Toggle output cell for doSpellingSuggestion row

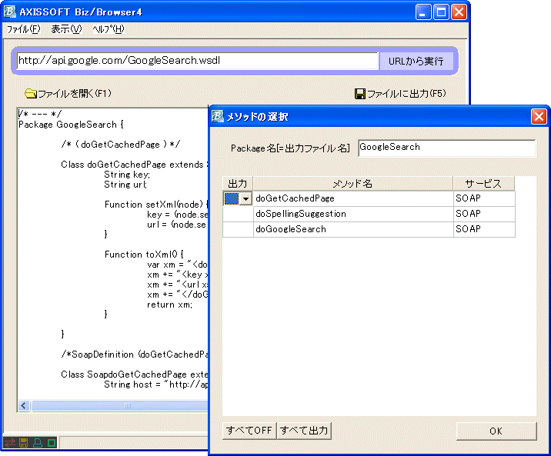coord(238,214)
